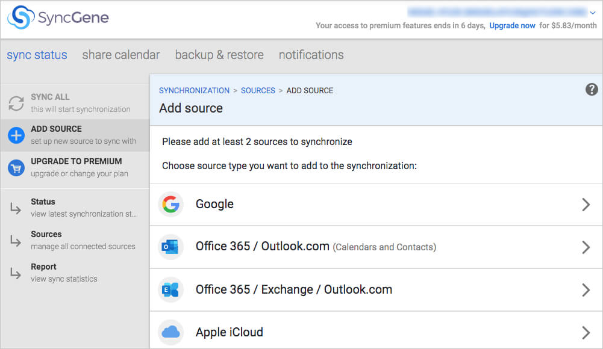The height and width of the screenshot is (349, 603).
Task: Open the backup & restore tab
Action: [219, 55]
